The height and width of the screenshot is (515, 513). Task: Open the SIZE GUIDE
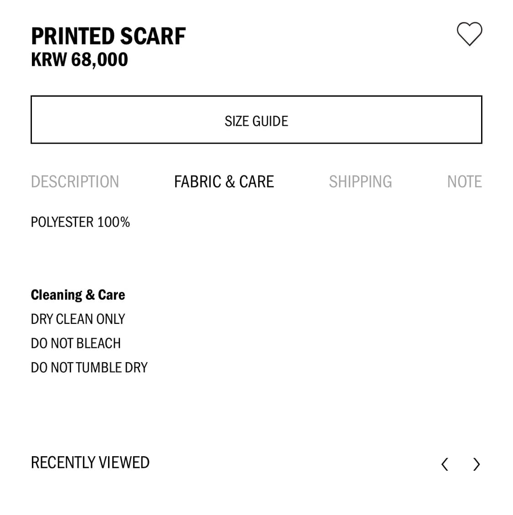coord(256,120)
